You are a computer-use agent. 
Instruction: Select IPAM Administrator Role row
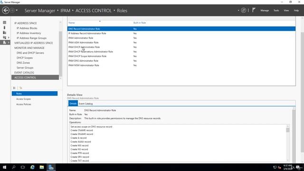click(x=181, y=38)
